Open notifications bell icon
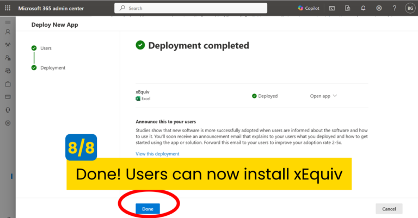418x218 pixels. click(x=363, y=8)
